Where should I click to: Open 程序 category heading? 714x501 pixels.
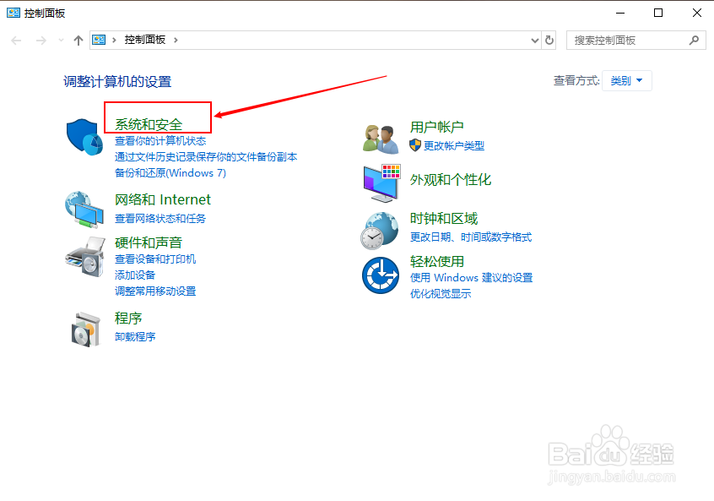click(128, 319)
